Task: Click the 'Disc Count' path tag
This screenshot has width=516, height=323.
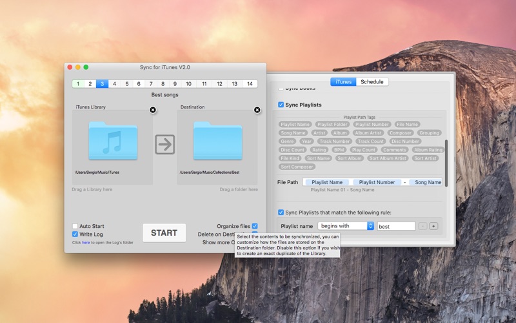Action: [x=292, y=150]
